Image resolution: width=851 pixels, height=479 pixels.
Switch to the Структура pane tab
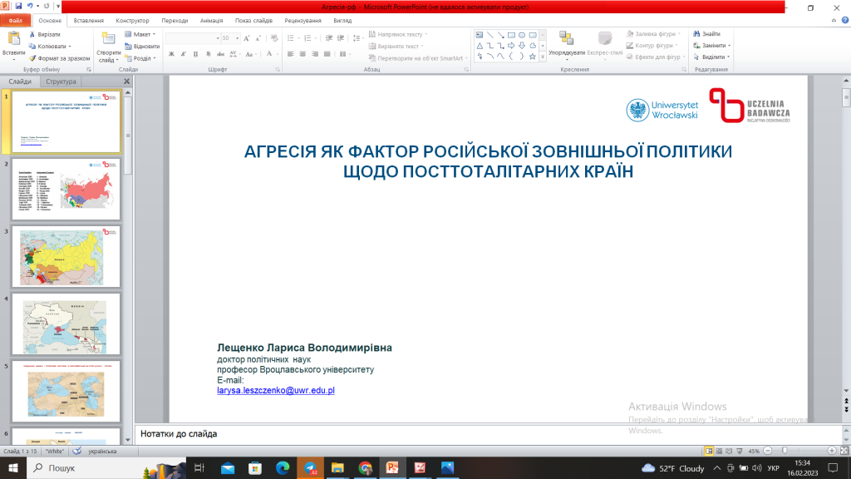click(x=61, y=81)
